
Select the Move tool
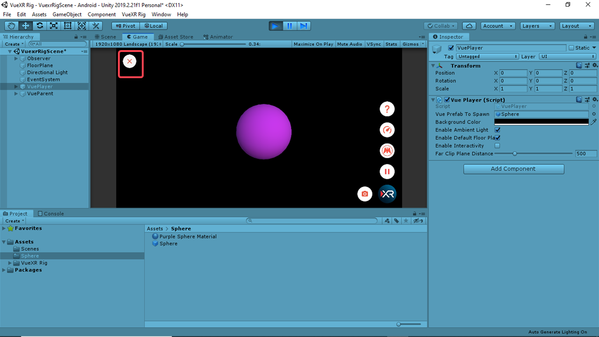click(x=26, y=26)
